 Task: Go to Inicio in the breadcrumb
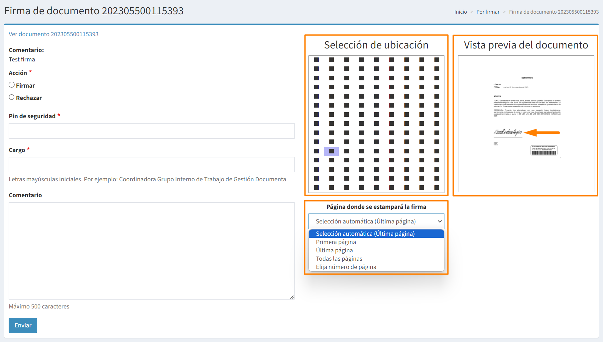point(460,12)
